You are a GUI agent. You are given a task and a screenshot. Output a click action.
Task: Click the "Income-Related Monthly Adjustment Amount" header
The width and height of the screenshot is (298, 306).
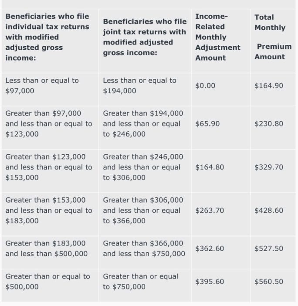pyautogui.click(x=217, y=37)
